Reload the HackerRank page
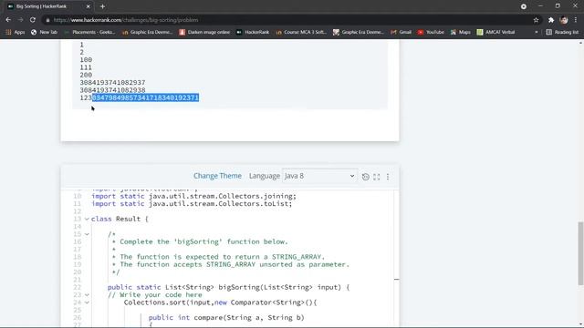 [33, 20]
